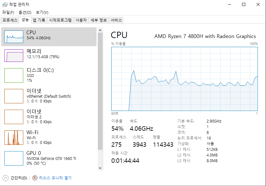Open the 보기(V) menu
The height and width of the screenshot is (186, 266).
[x=42, y=12]
